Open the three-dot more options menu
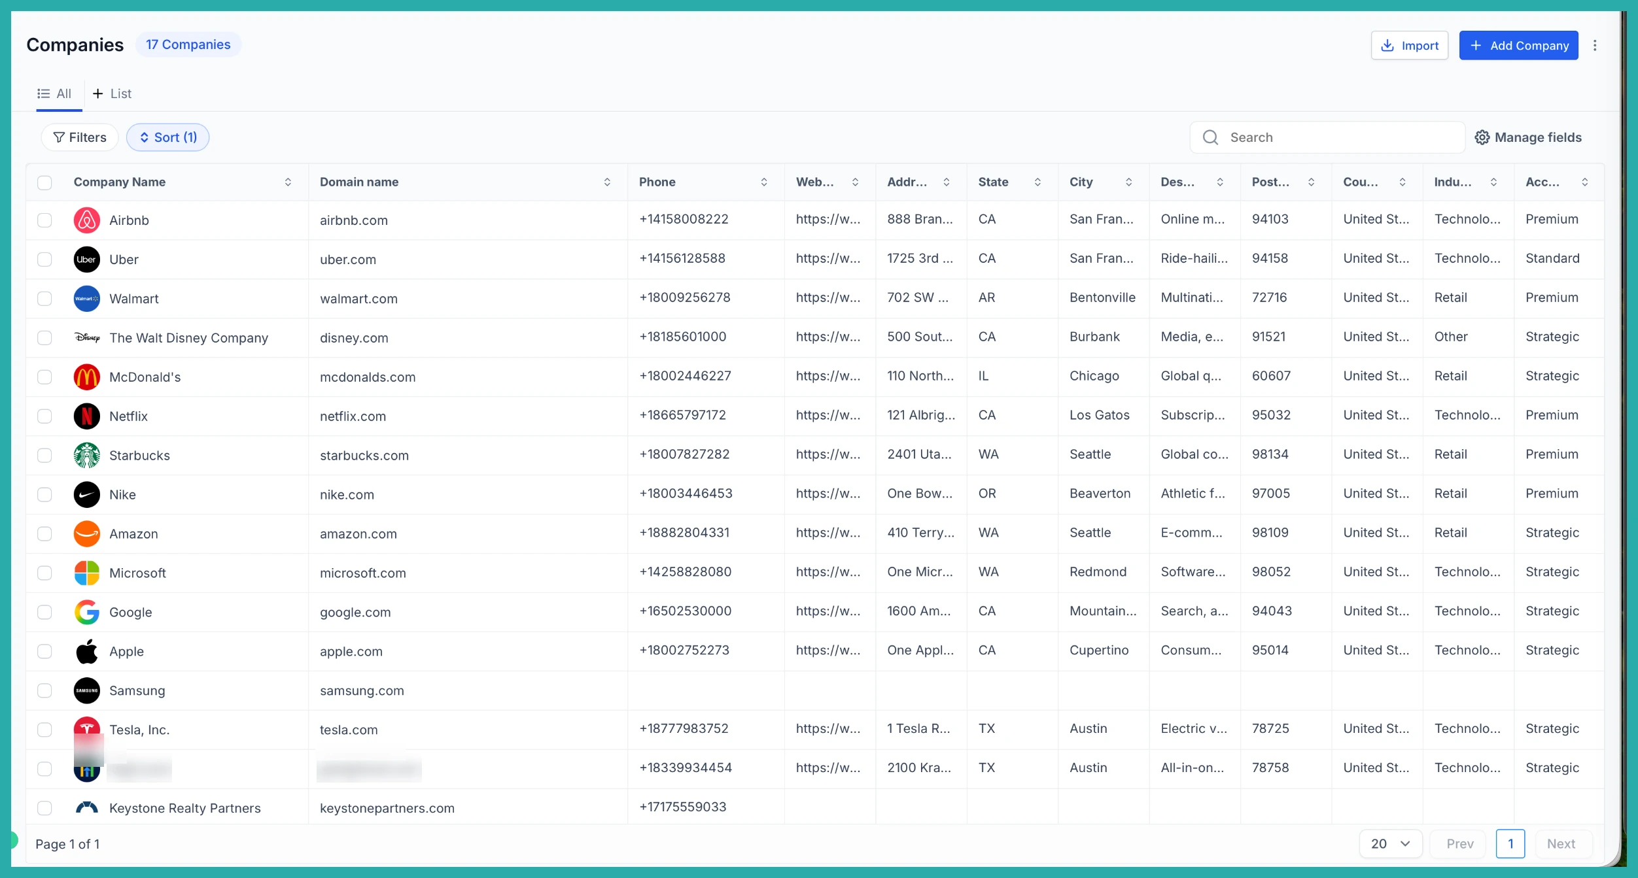The image size is (1638, 878). 1595,45
